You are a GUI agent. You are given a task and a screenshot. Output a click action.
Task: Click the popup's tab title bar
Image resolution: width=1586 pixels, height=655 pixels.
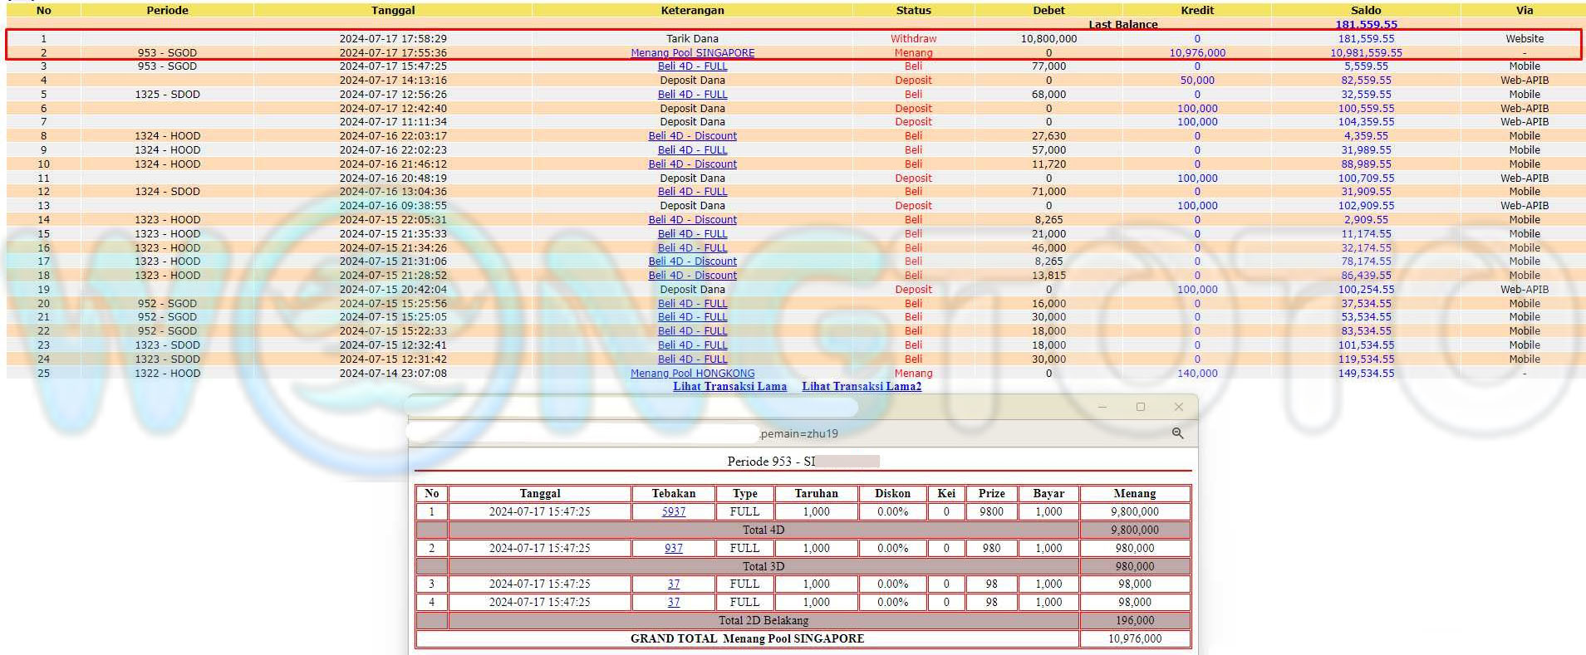point(631,407)
